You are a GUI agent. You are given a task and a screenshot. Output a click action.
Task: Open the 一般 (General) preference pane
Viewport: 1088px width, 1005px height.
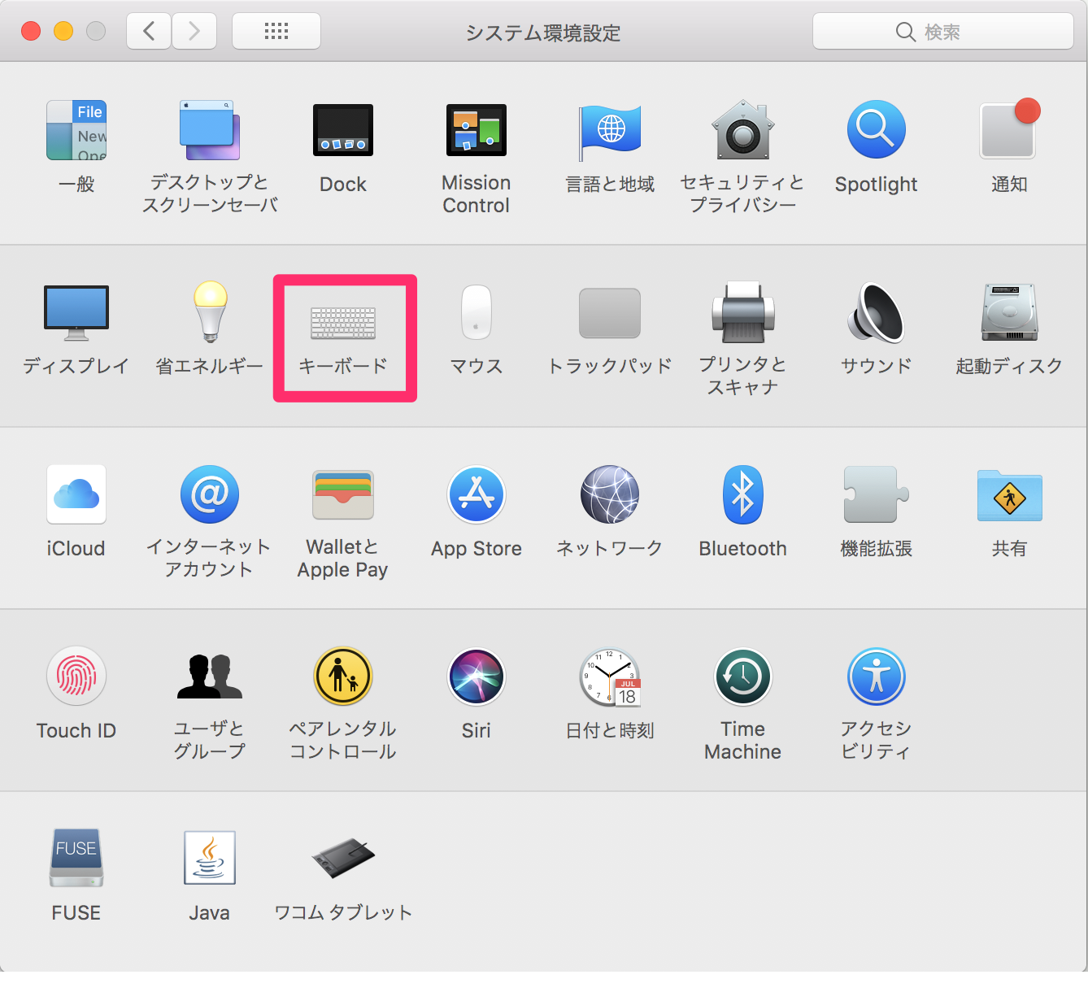pyautogui.click(x=76, y=130)
